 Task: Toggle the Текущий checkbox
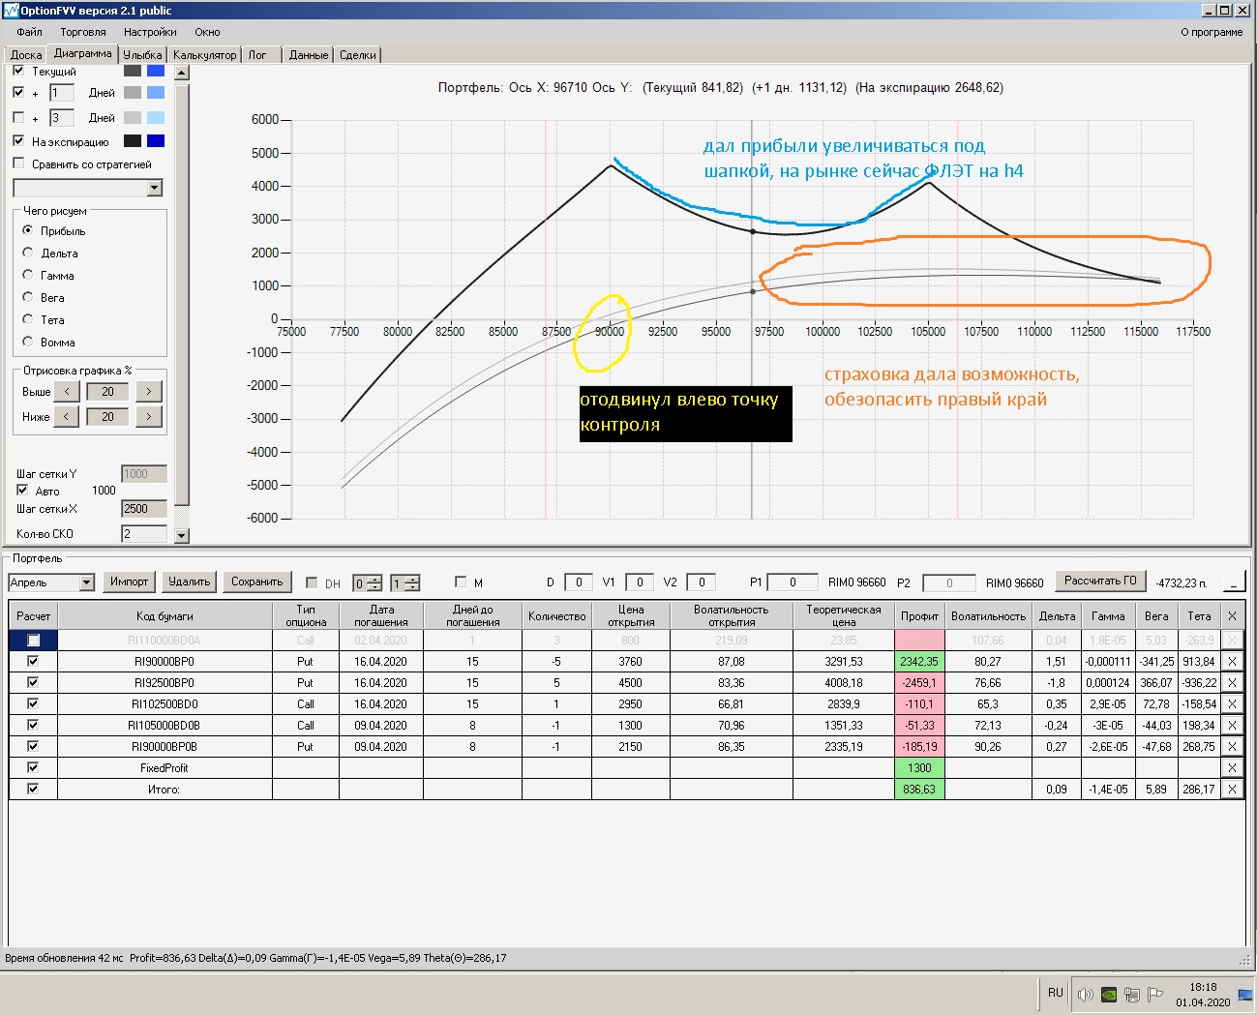point(18,71)
